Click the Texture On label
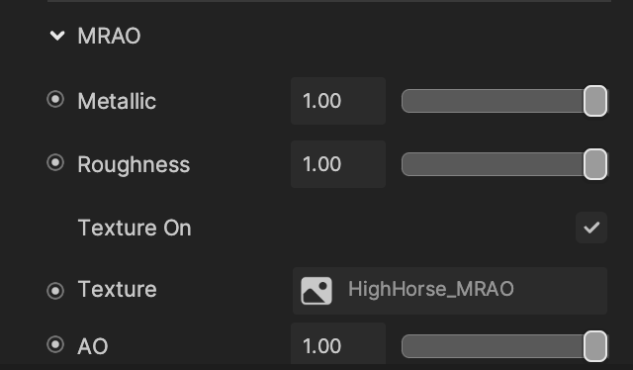This screenshot has width=633, height=370. coord(135,228)
